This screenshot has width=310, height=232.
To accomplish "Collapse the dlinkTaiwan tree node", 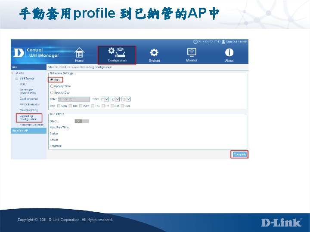I will (x=17, y=79).
